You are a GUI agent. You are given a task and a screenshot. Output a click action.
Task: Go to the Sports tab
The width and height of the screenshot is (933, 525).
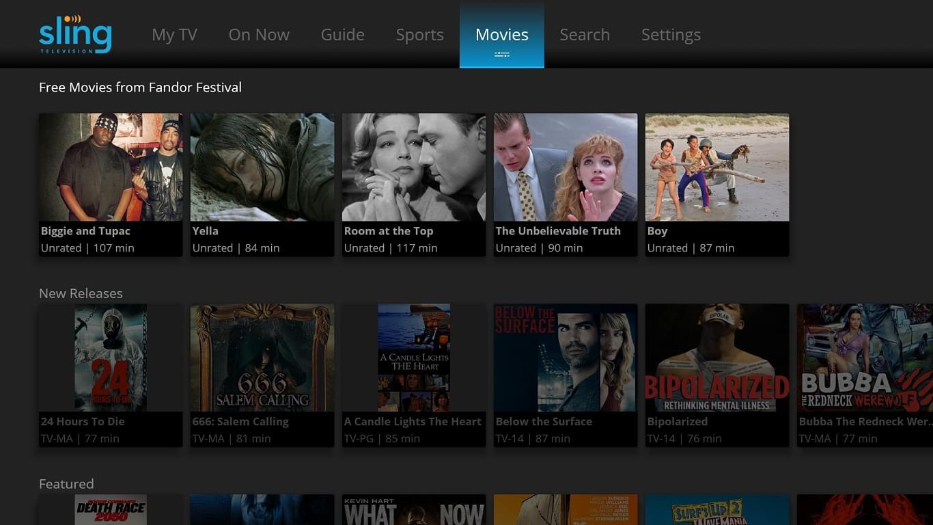click(420, 35)
